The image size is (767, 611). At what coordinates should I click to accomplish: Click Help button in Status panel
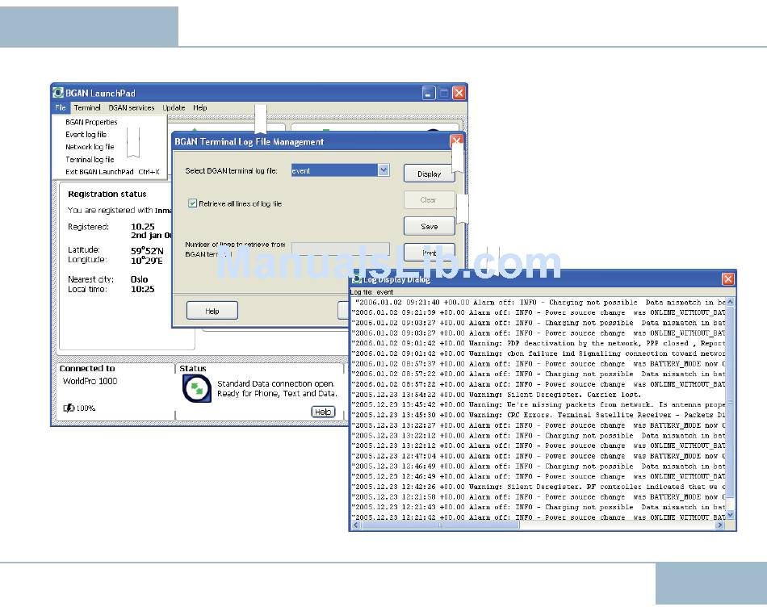tap(323, 412)
